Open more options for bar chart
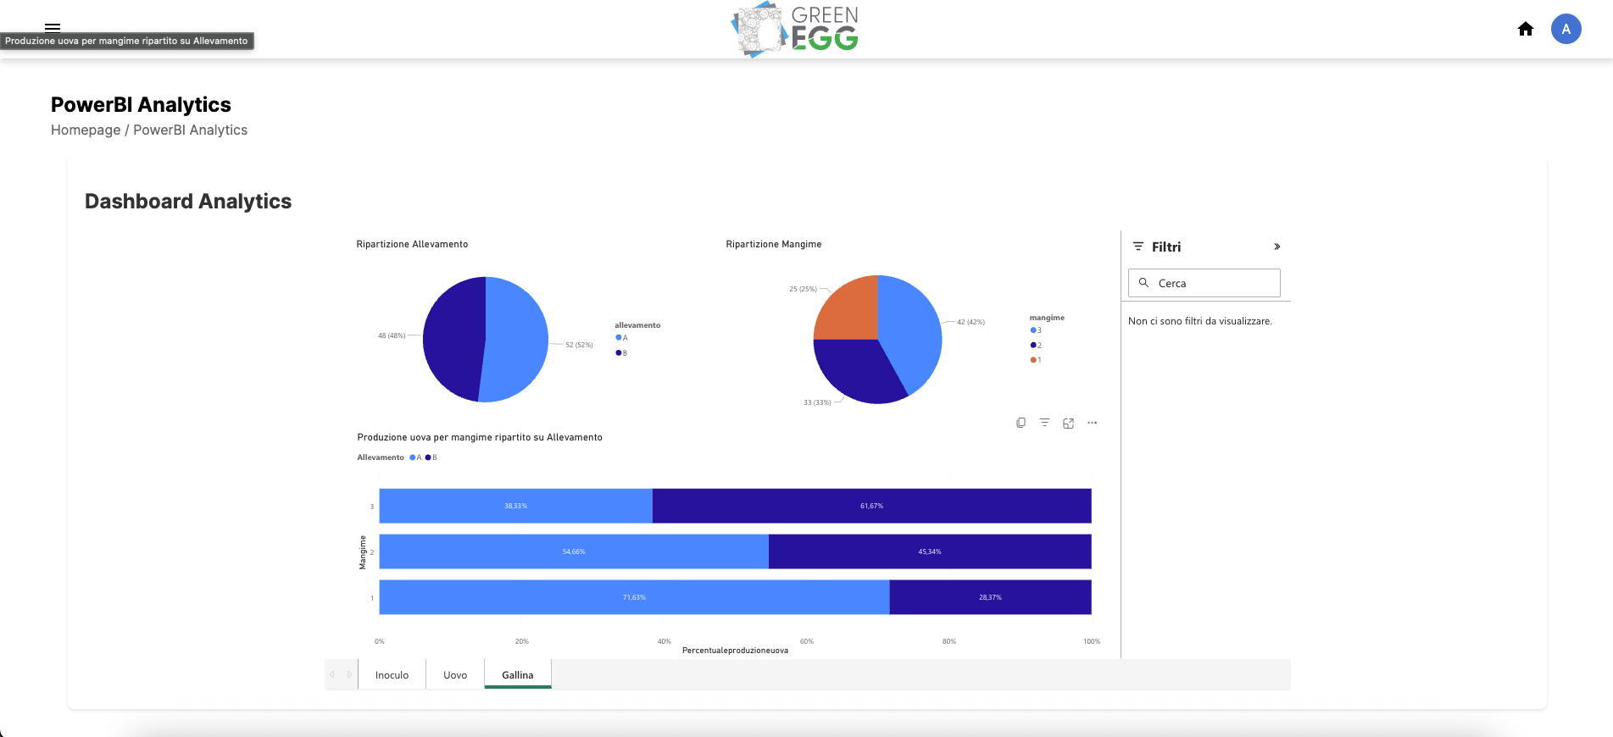 point(1092,423)
